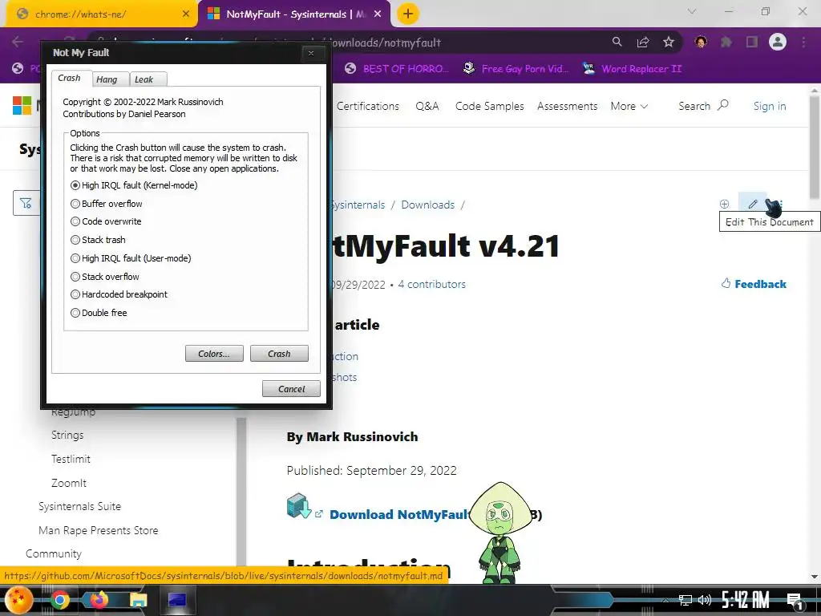The image size is (821, 616).
Task: Open the Downloads breadcrumb link
Action: pos(428,205)
